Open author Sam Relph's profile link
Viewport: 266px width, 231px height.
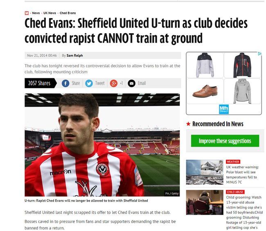tap(74, 56)
